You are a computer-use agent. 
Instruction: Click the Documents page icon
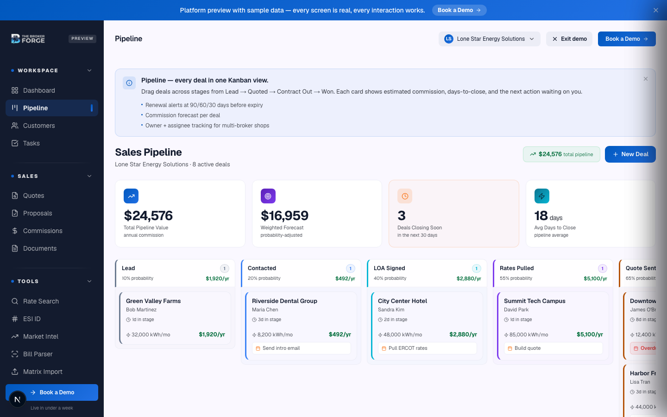[15, 248]
